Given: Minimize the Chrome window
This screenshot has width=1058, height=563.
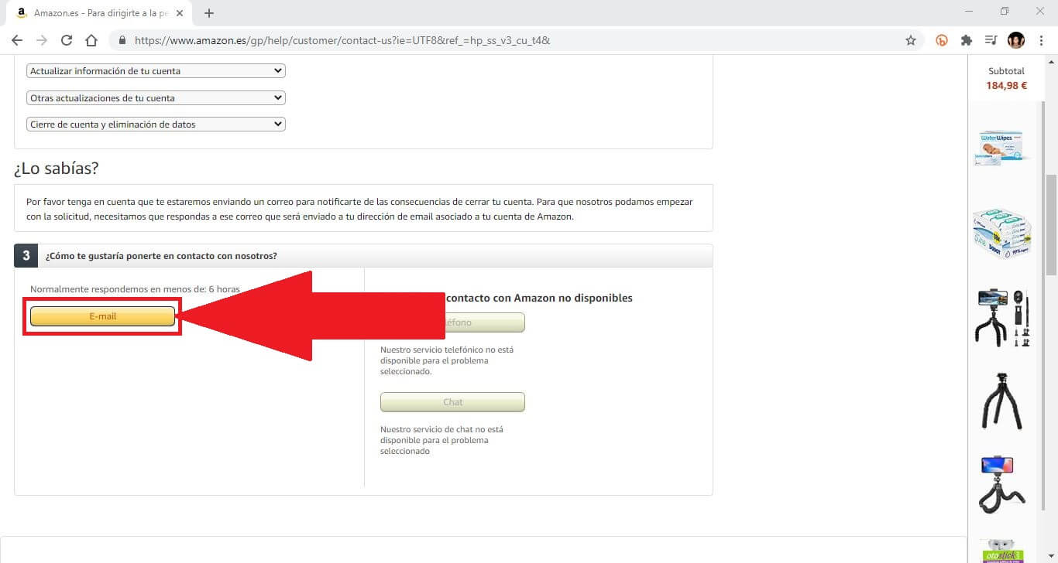Looking at the screenshot, I should 969,12.
